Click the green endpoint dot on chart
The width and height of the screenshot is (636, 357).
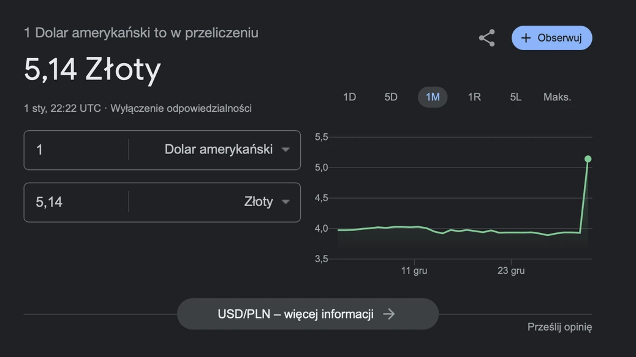(588, 159)
